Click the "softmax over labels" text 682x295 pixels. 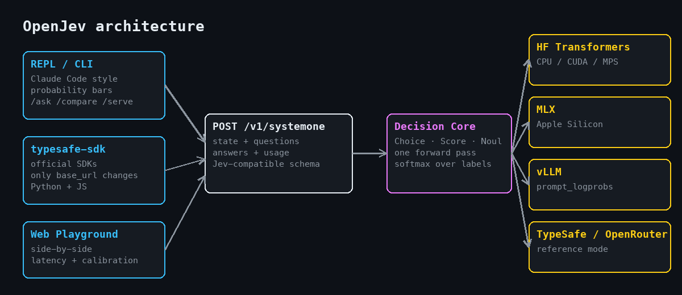point(443,164)
